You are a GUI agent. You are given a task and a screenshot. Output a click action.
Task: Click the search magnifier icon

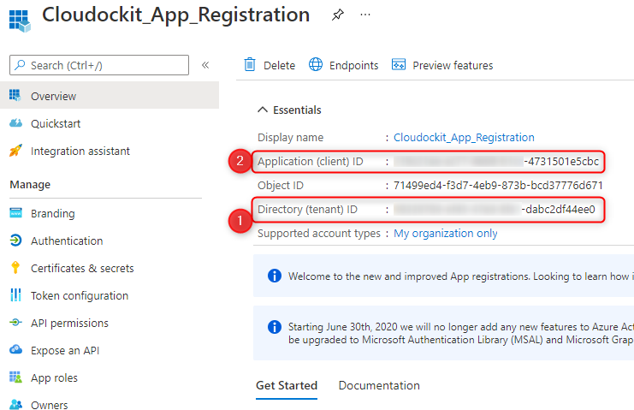click(x=20, y=65)
